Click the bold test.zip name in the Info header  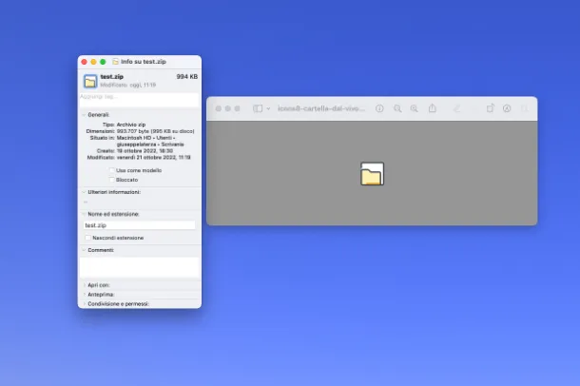[x=111, y=76]
